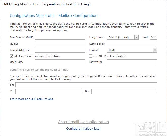This screenshot has height=136, width=167.
Task: Enable Use NTLM authentication checkbox
Action: coord(91,56)
